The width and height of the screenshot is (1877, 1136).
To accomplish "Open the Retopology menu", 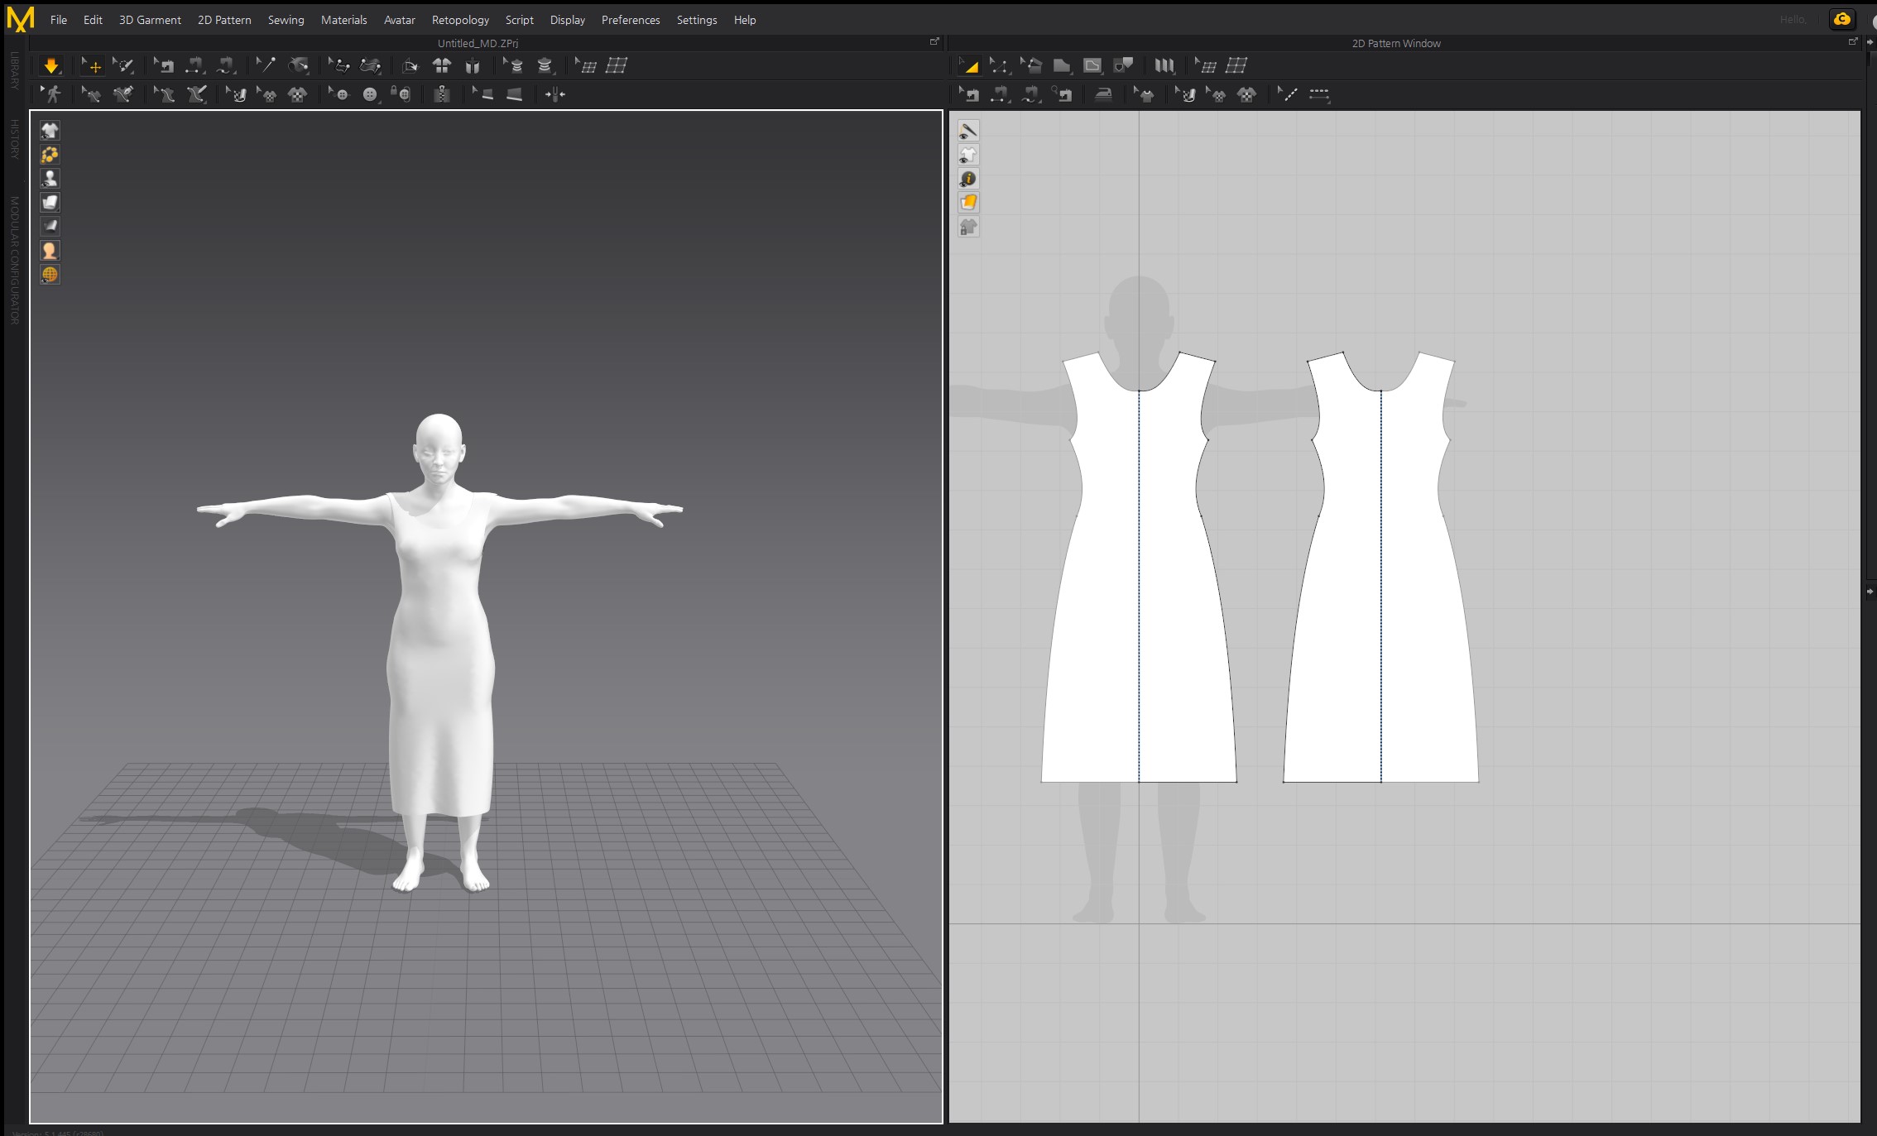I will (x=460, y=20).
